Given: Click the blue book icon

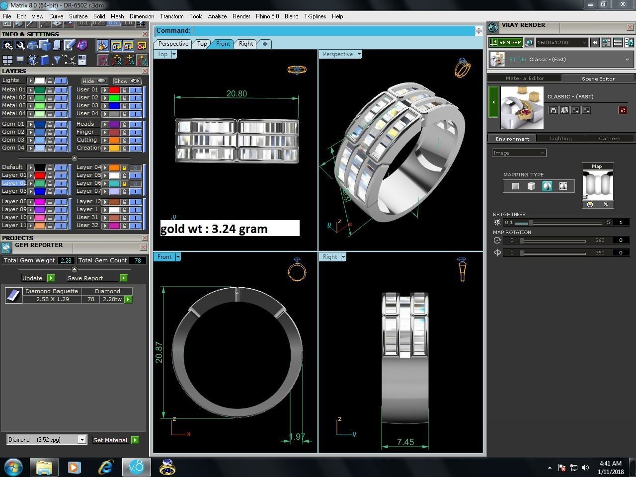Looking at the screenshot, I should point(45,60).
